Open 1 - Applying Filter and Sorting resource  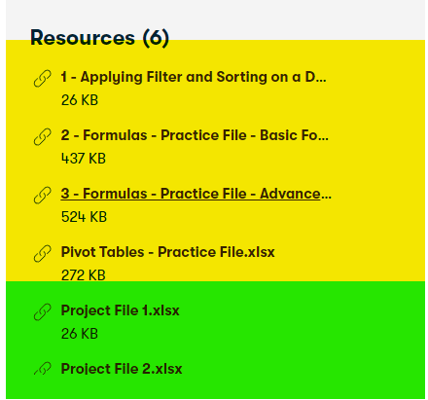[194, 77]
